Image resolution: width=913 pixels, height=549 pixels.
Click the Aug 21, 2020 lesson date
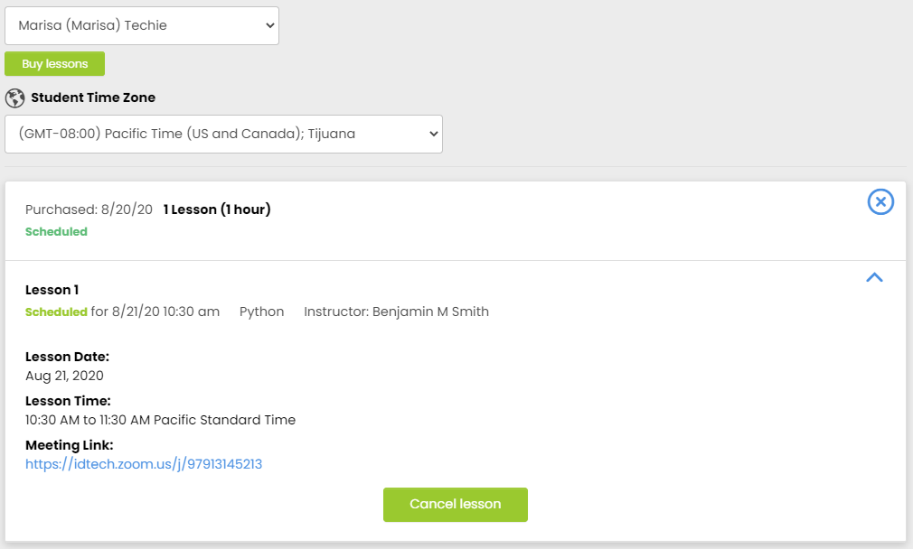click(64, 376)
